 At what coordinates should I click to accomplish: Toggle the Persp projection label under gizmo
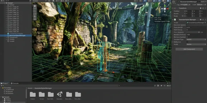164,15
